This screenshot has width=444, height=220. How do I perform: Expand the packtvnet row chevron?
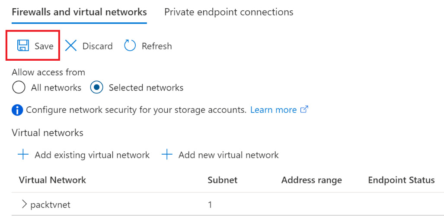(24, 205)
